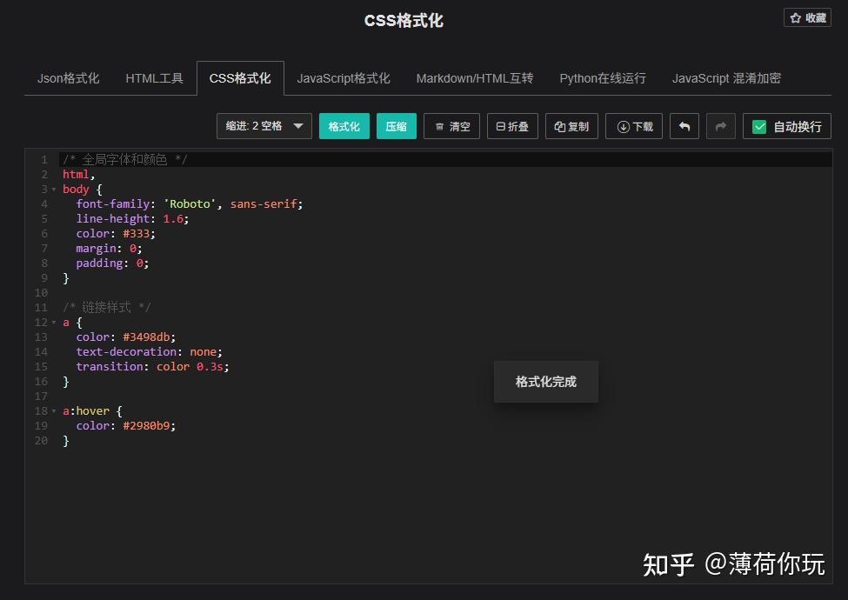Select the Python在线运行 tab
The image size is (848, 600).
[x=602, y=78]
